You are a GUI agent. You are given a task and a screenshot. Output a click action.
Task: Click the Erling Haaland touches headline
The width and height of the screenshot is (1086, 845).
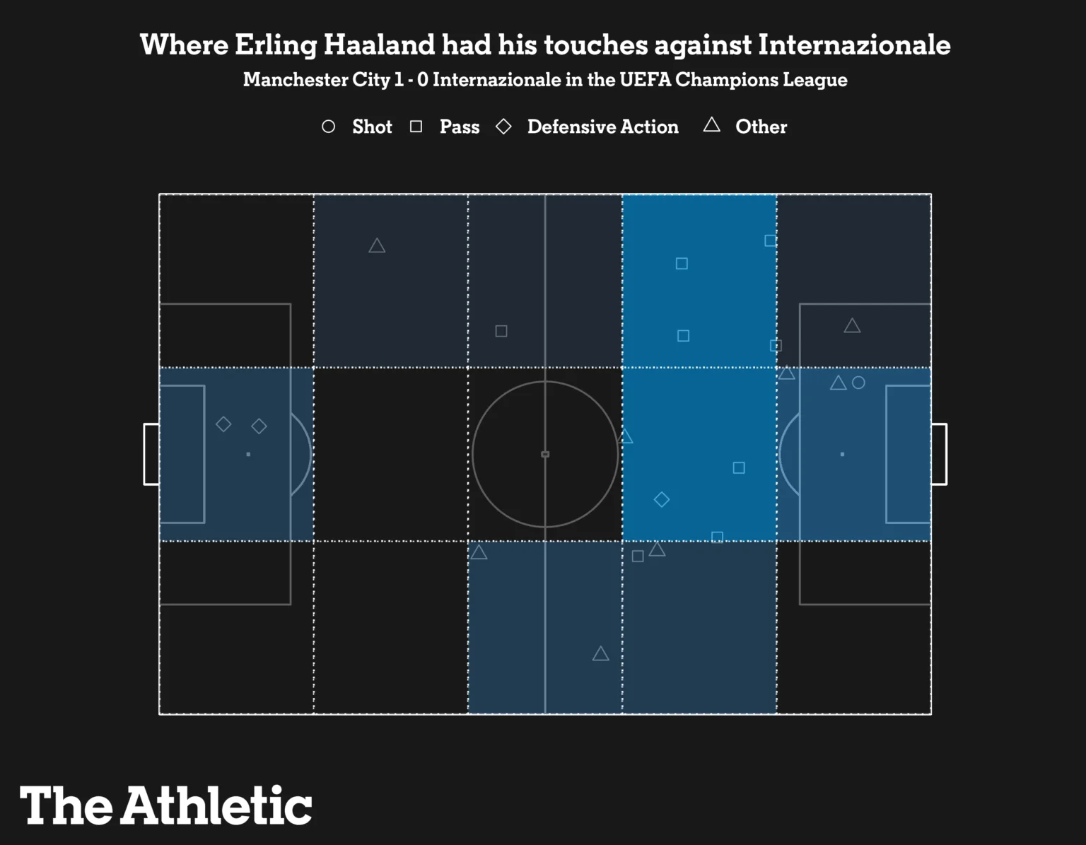(x=544, y=45)
